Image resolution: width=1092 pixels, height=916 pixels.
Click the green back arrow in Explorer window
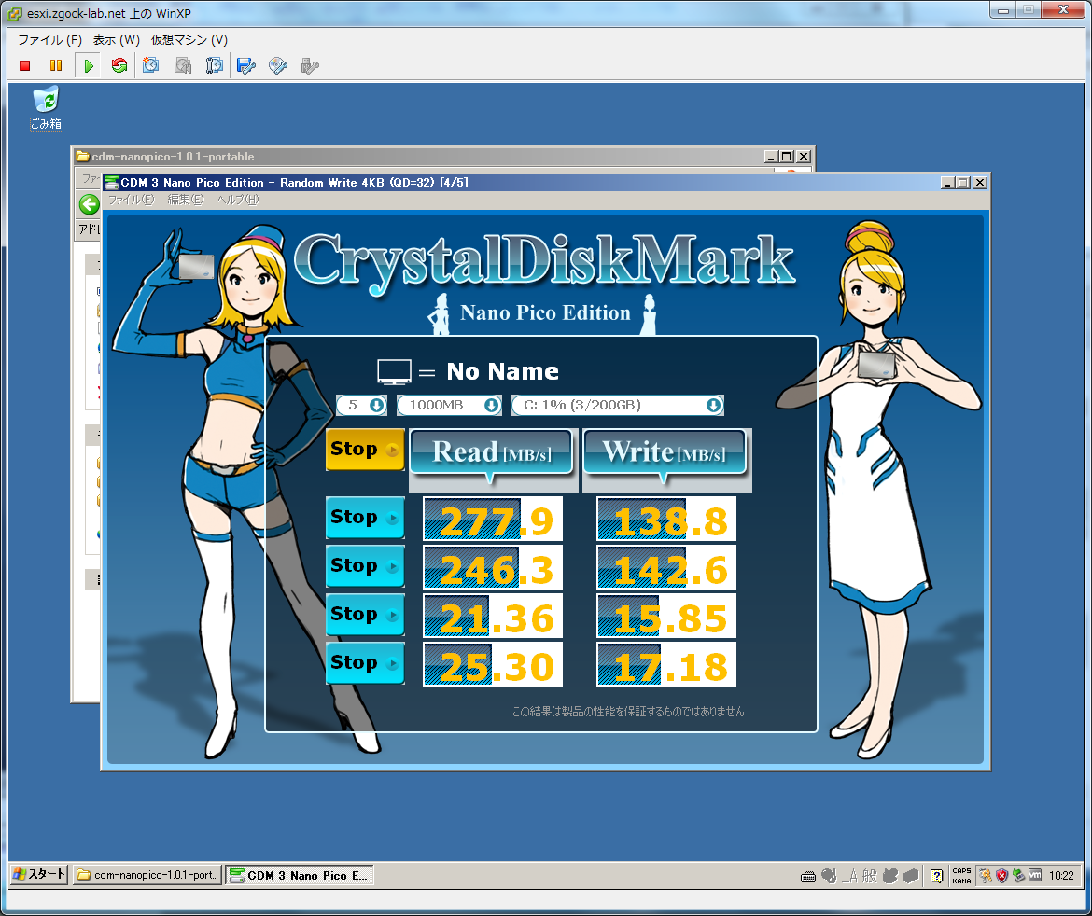[90, 204]
